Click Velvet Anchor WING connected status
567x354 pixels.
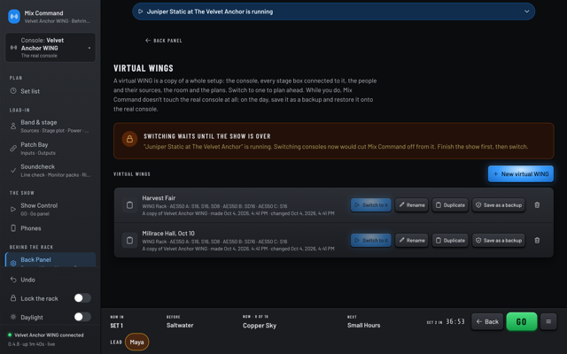click(x=46, y=335)
